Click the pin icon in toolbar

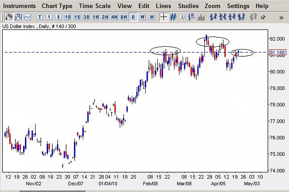(x=263, y=17)
